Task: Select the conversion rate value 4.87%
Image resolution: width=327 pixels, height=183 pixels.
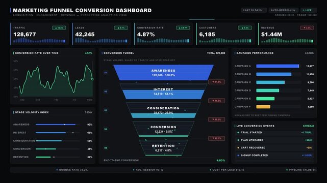Action: pyautogui.click(x=146, y=35)
